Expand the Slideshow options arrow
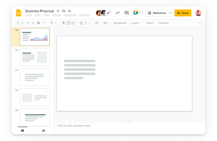Viewport: 217px width, 141px height. [x=171, y=13]
